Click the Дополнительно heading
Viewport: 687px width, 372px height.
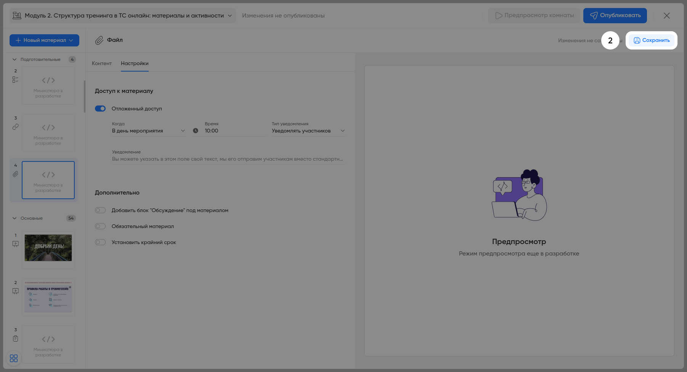pyautogui.click(x=117, y=193)
